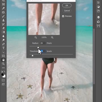Click the Threshold value field
Screen dimensions: 102x102
pos(43,51)
